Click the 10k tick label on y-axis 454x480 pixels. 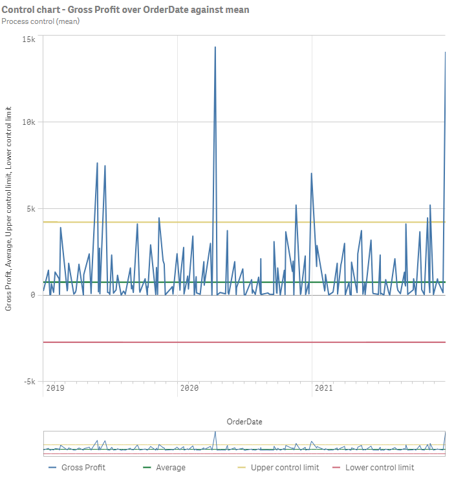point(28,122)
